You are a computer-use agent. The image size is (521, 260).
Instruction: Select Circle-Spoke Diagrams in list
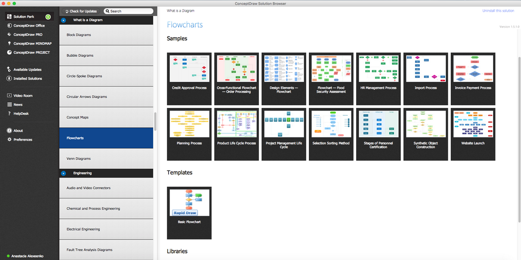point(106,76)
